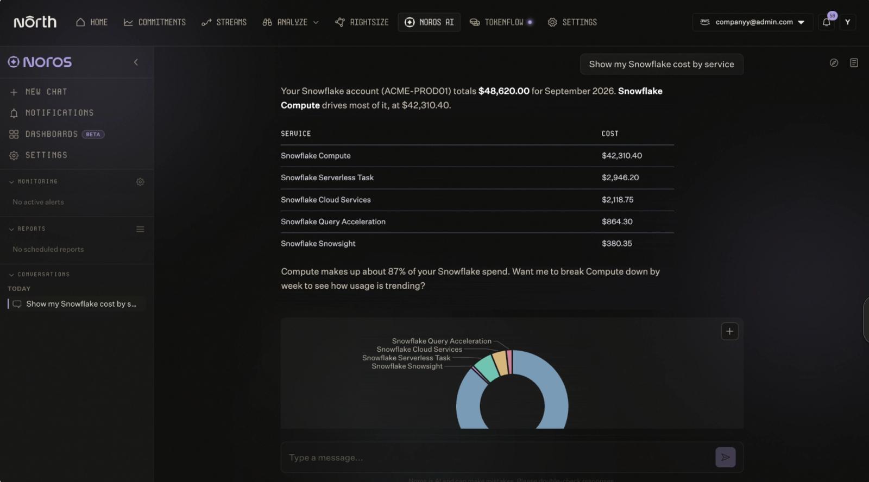Viewport: 869px width, 482px height.
Task: Click the Y user avatar
Action: [x=847, y=22]
